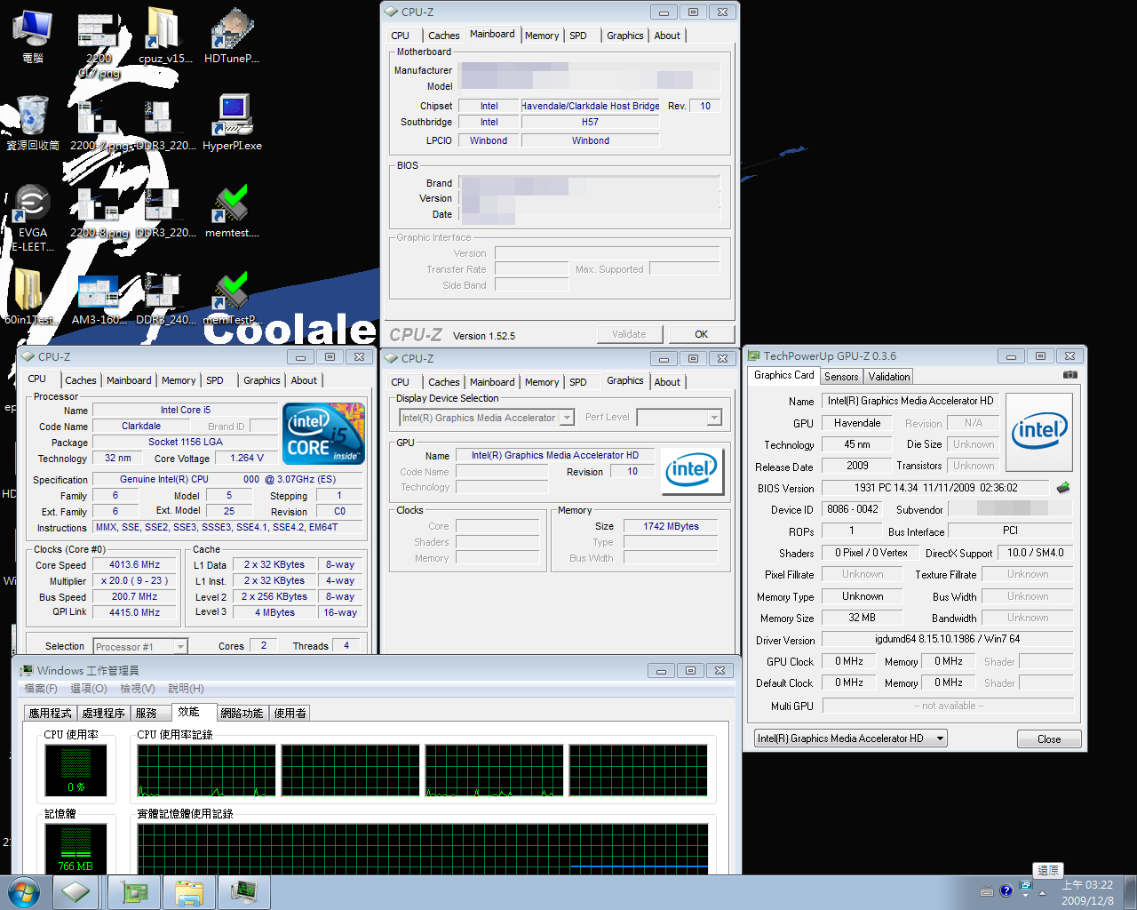
Task: Click the Task Manager taskbar button
Action: click(244, 892)
